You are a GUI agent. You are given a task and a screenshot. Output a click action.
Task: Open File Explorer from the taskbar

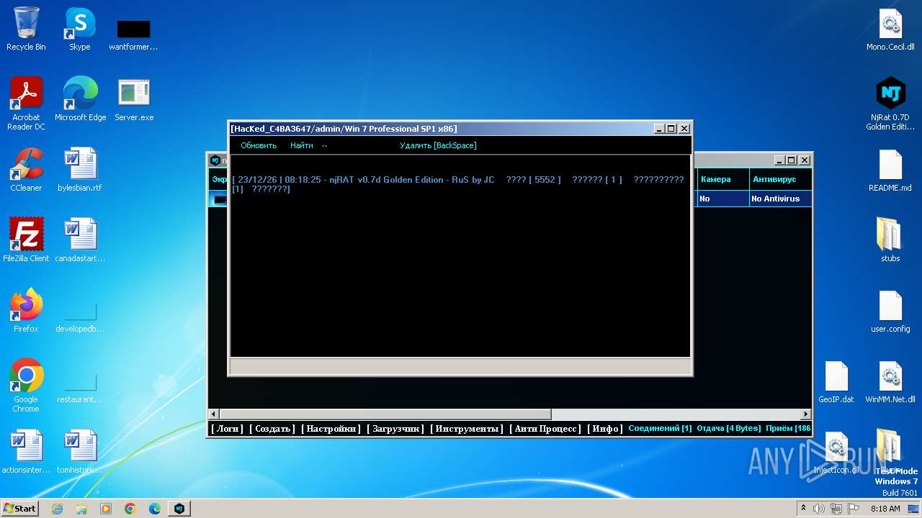tap(81, 509)
